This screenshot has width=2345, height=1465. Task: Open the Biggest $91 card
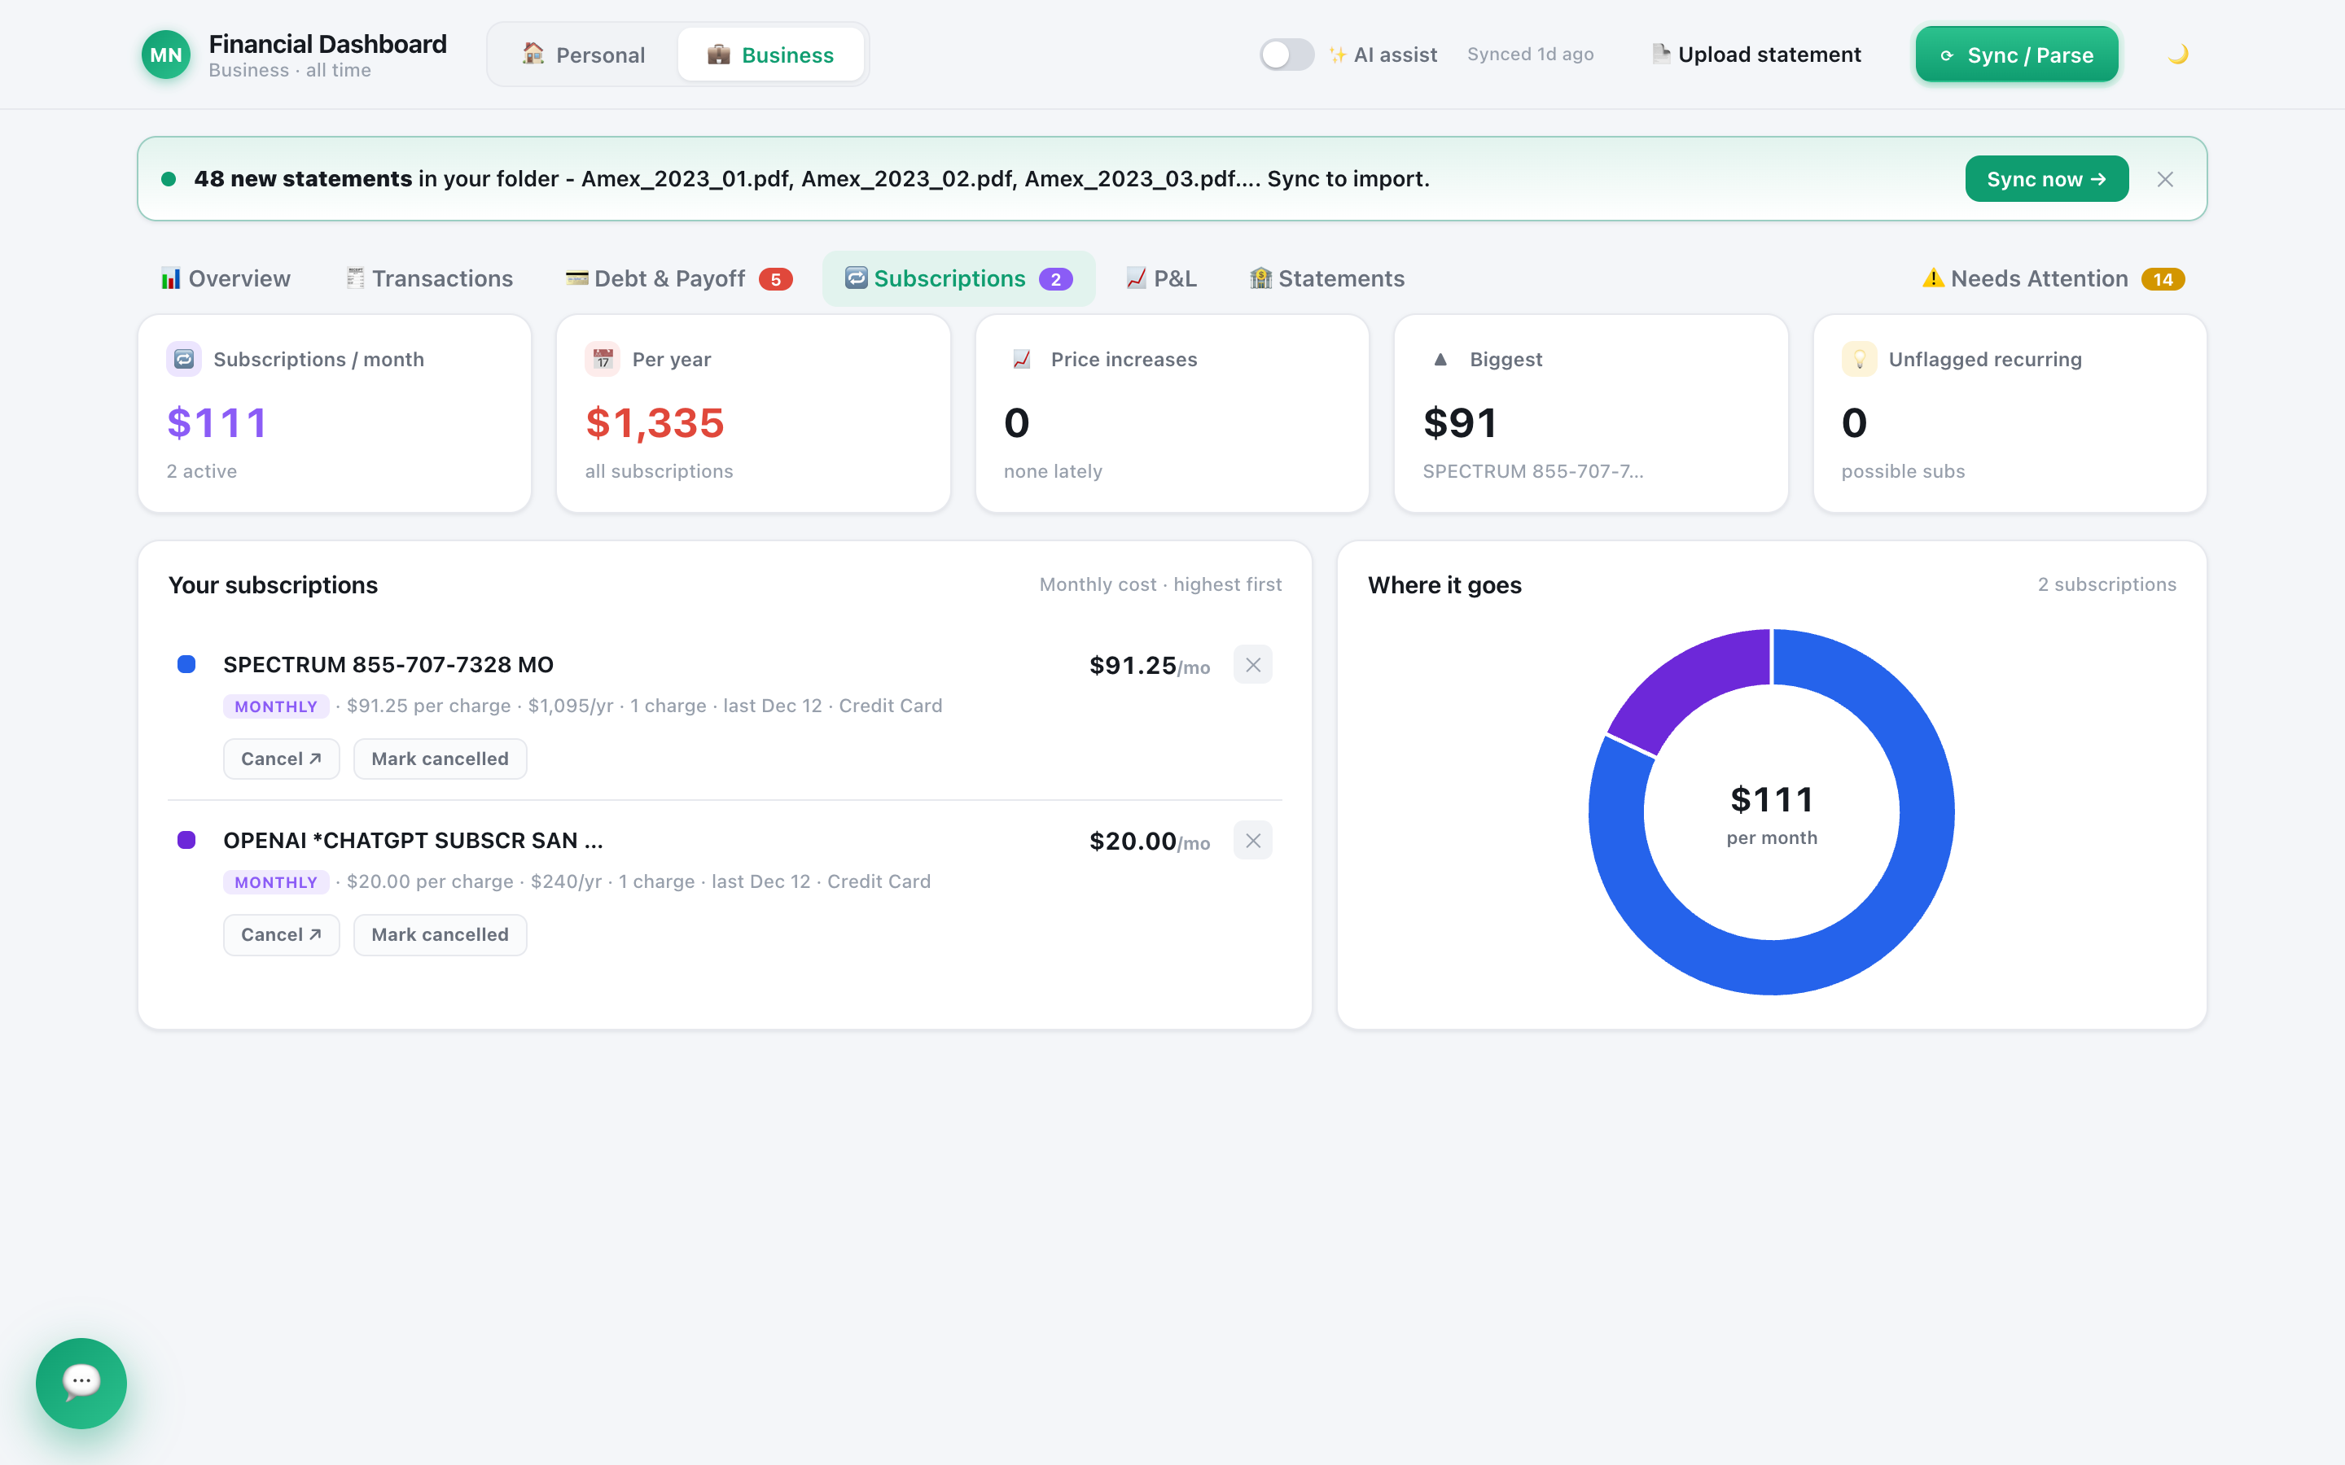point(1590,413)
